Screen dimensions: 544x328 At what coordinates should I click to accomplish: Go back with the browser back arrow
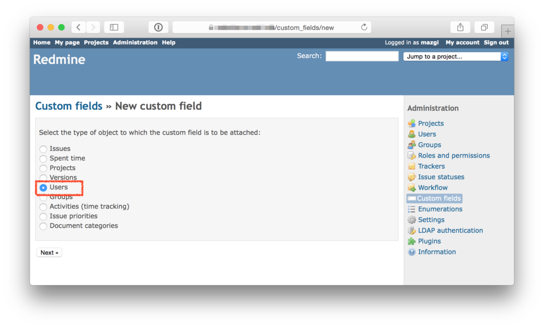point(79,27)
